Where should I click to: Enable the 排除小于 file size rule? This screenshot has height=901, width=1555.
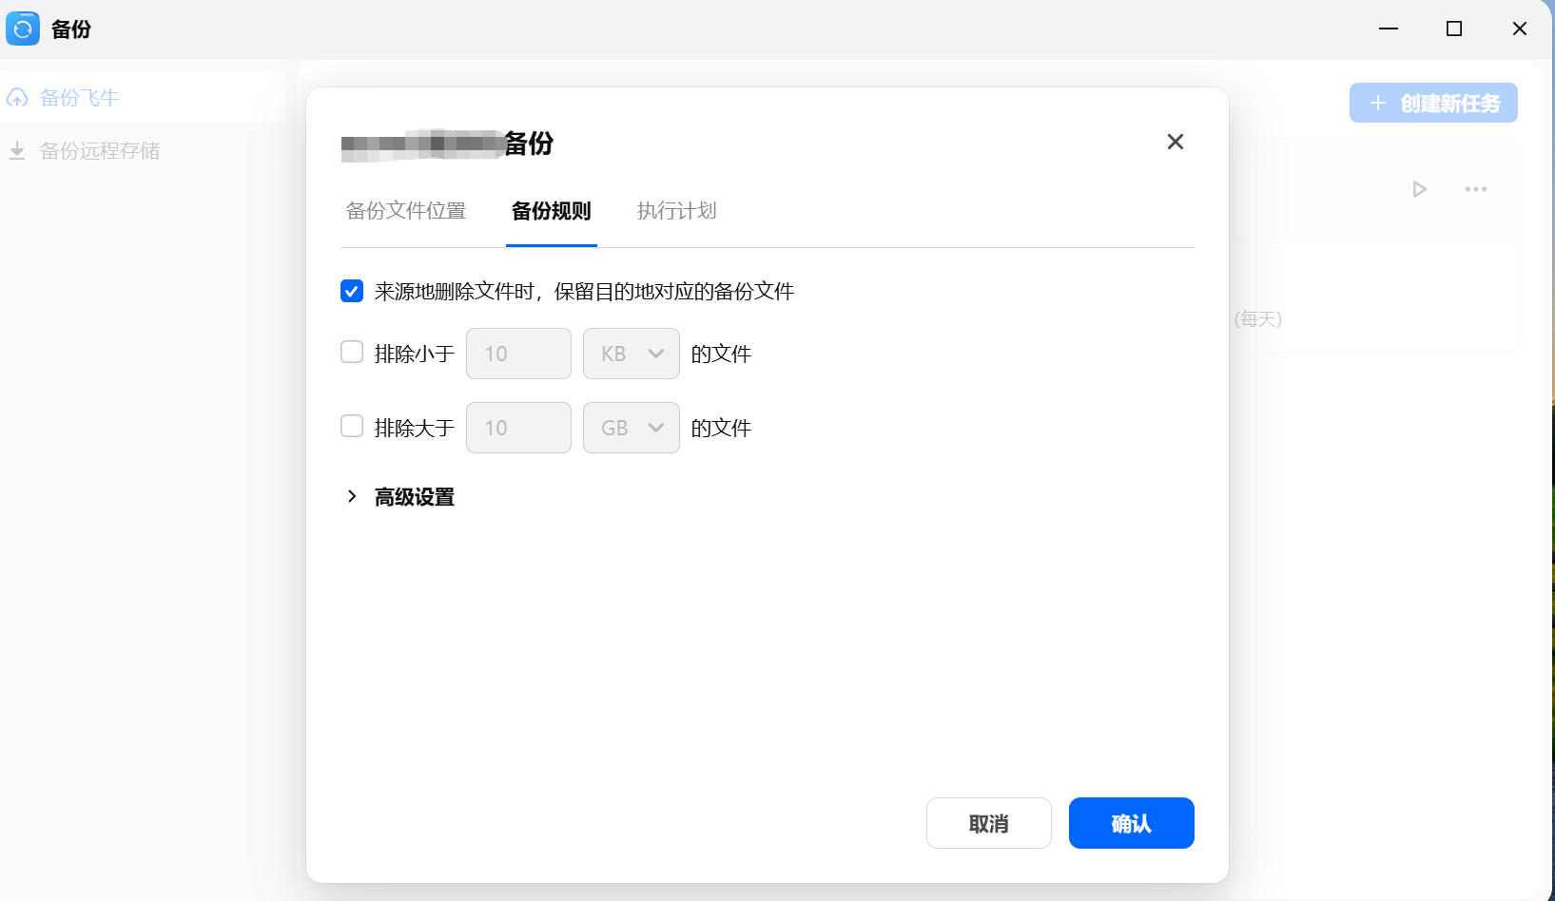point(352,352)
